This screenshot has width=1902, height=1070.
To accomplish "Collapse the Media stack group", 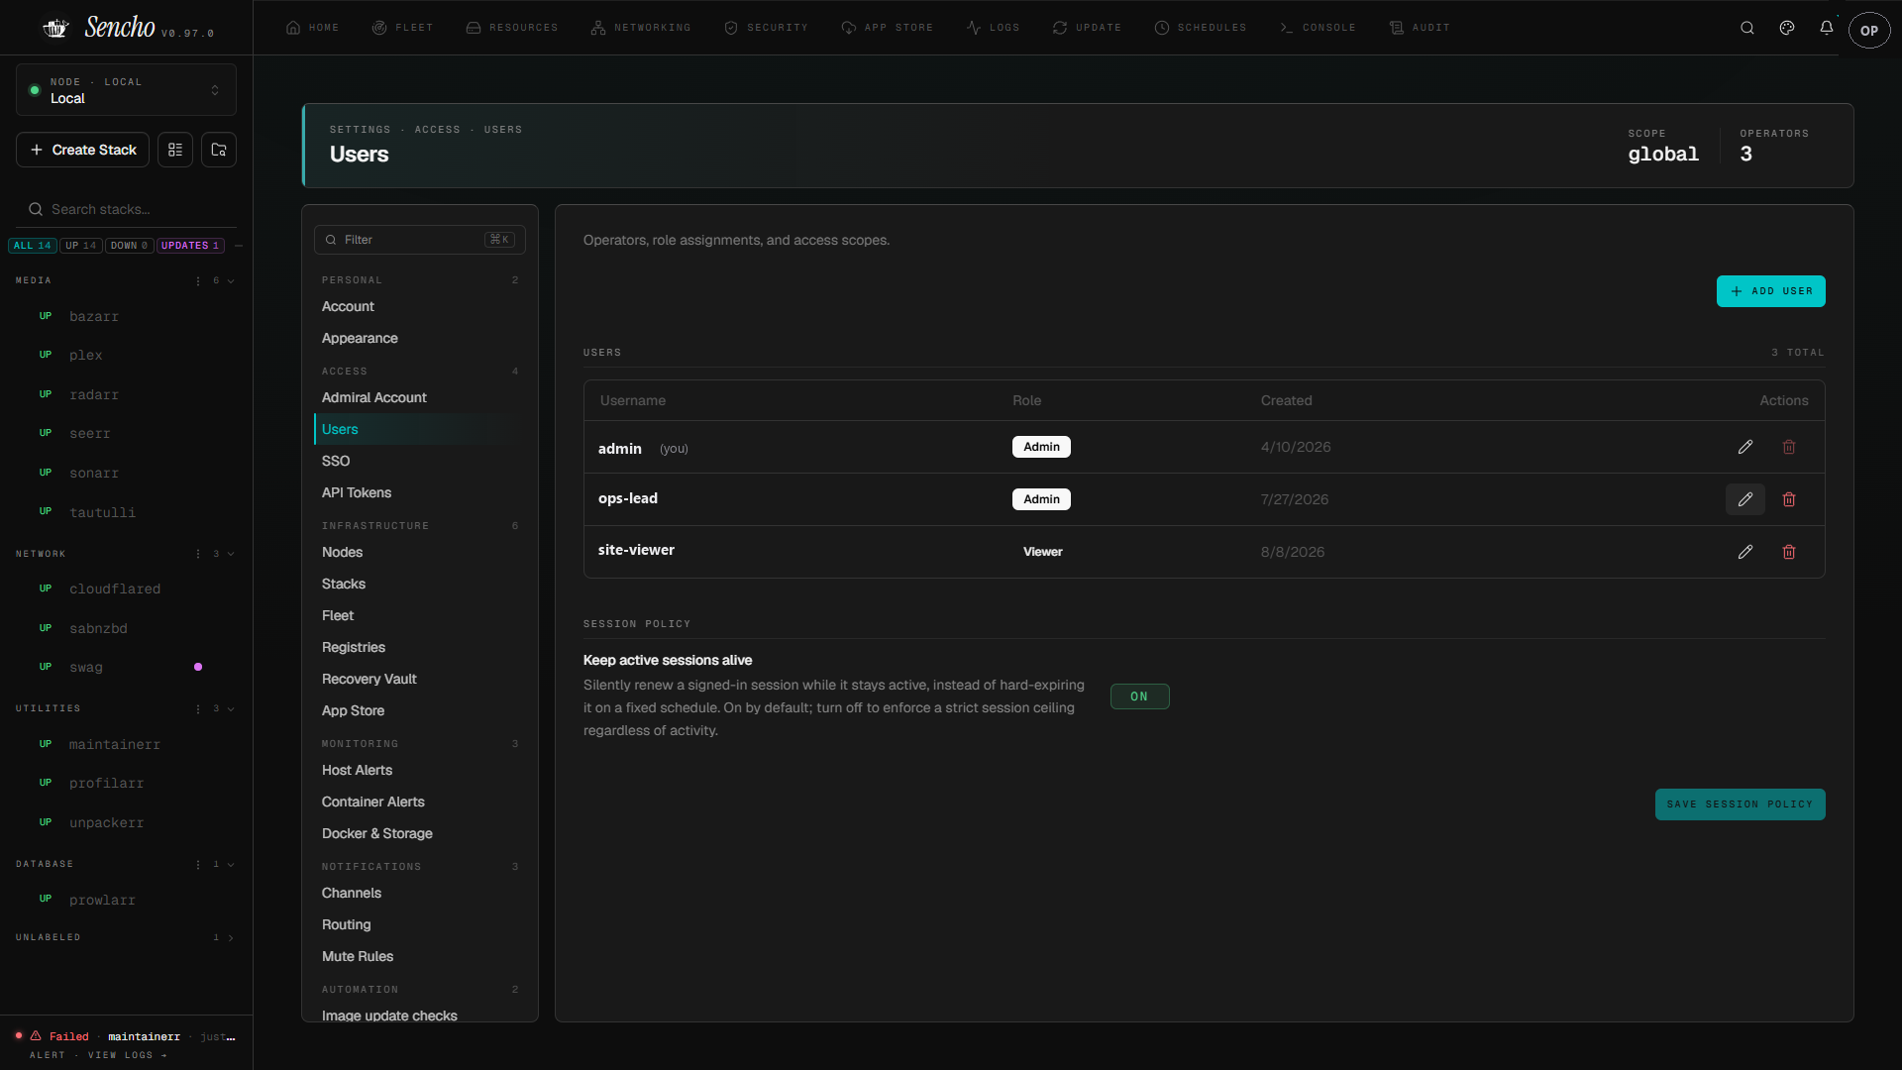I will [231, 280].
